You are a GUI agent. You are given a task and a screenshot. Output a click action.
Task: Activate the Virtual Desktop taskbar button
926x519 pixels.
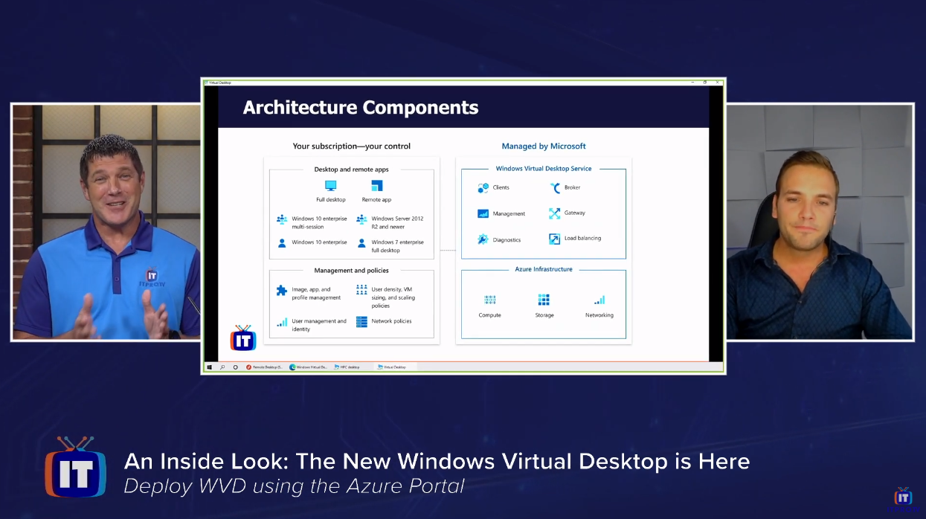(x=390, y=367)
